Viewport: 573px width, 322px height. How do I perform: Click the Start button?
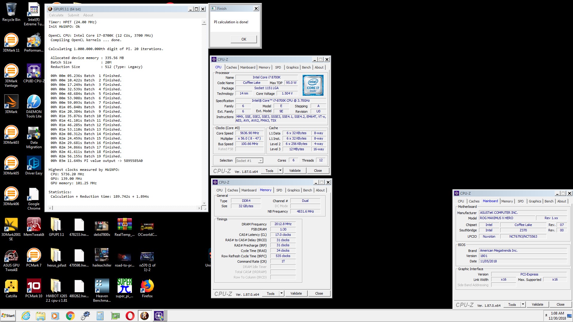[8, 316]
